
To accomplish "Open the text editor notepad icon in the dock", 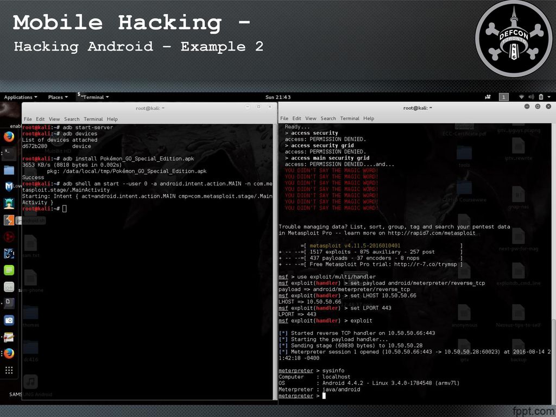I will coord(9,337).
